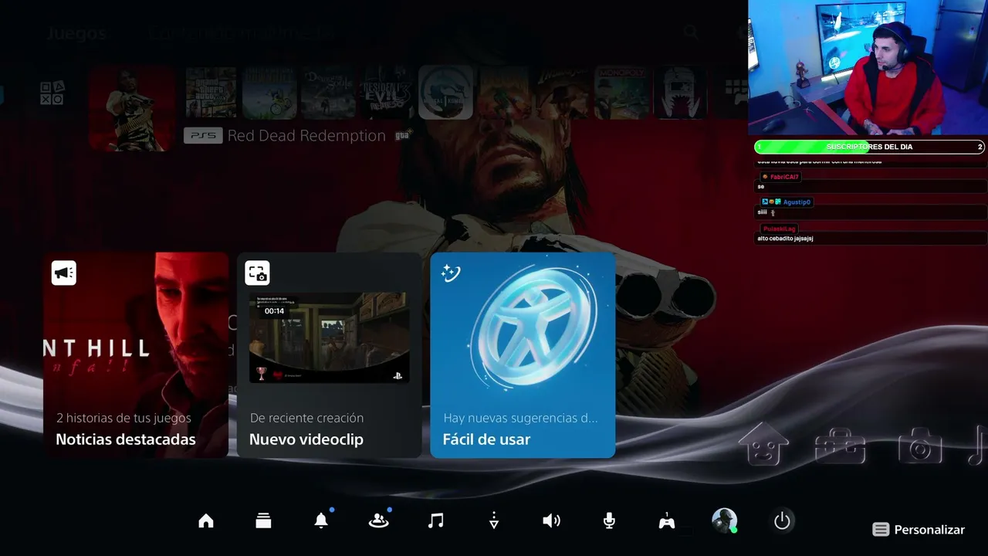Select the Monopoly game tile
The width and height of the screenshot is (988, 556).
[621, 93]
